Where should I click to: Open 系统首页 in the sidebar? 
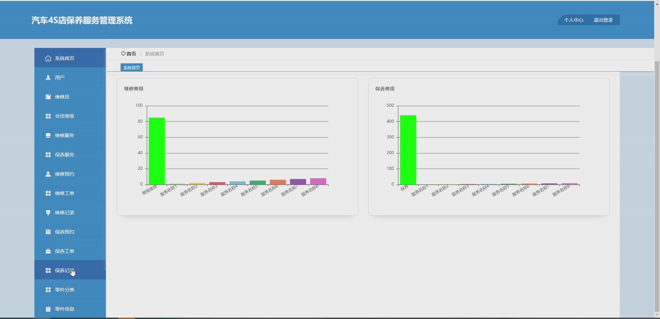pos(70,58)
